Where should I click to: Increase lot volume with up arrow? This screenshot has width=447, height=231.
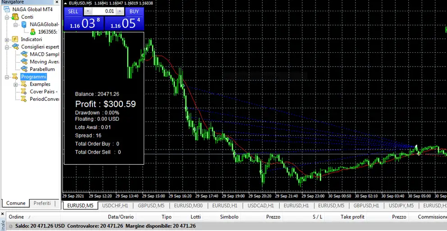(121, 11)
